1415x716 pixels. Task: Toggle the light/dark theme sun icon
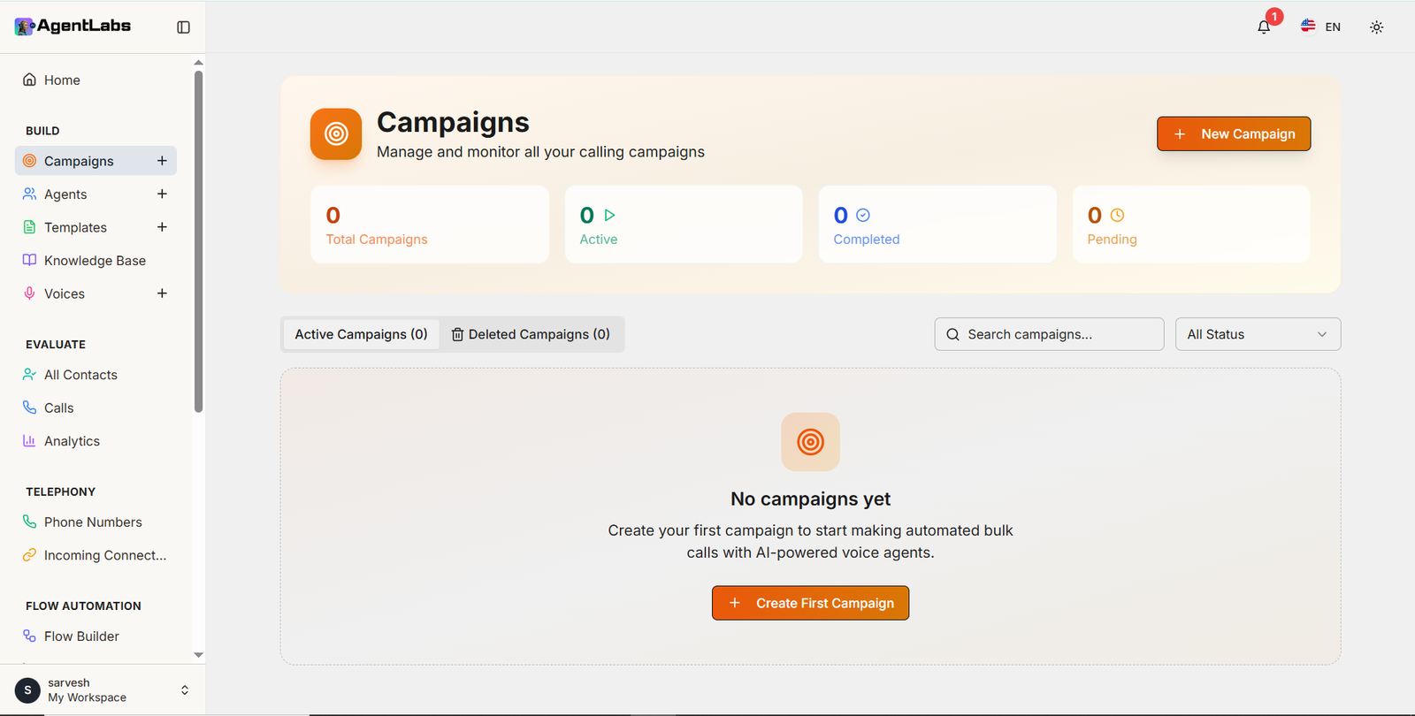pyautogui.click(x=1376, y=27)
